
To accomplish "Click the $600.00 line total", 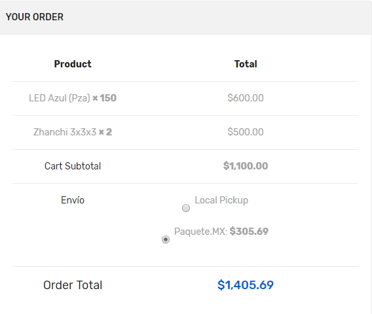I will [246, 98].
